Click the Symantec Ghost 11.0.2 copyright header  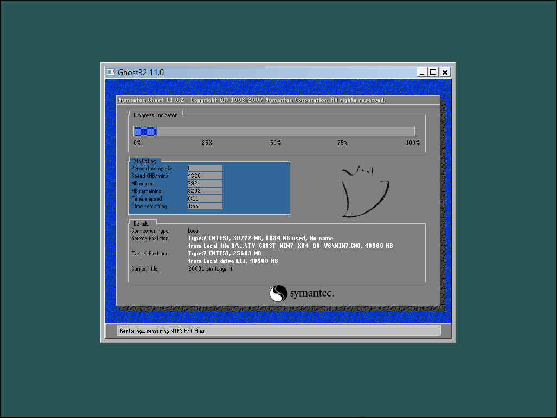[x=252, y=100]
